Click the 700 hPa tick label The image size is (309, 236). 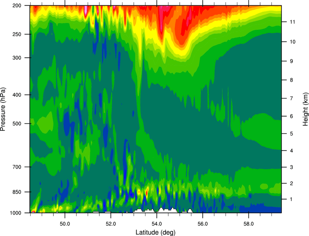point(17,167)
